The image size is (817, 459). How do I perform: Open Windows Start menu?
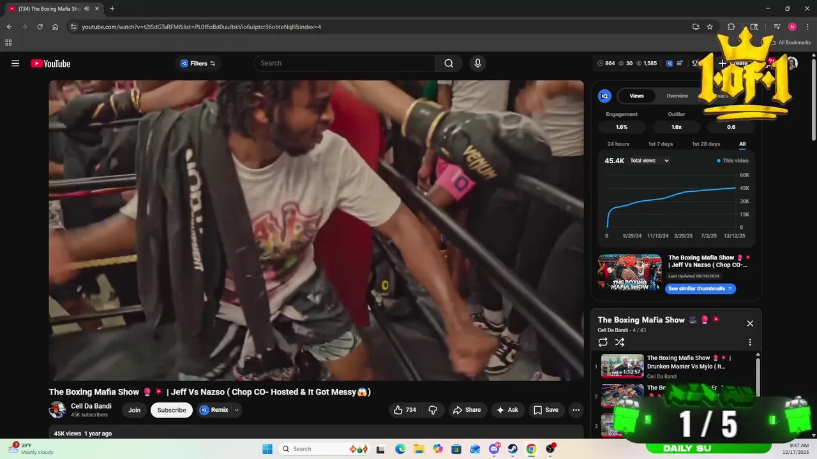[267, 449]
